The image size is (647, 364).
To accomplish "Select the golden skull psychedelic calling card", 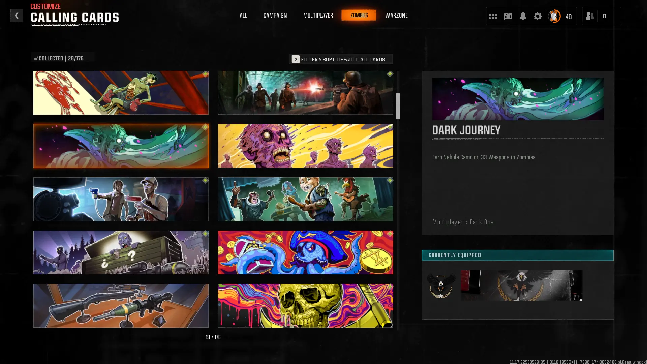I will pos(305,306).
